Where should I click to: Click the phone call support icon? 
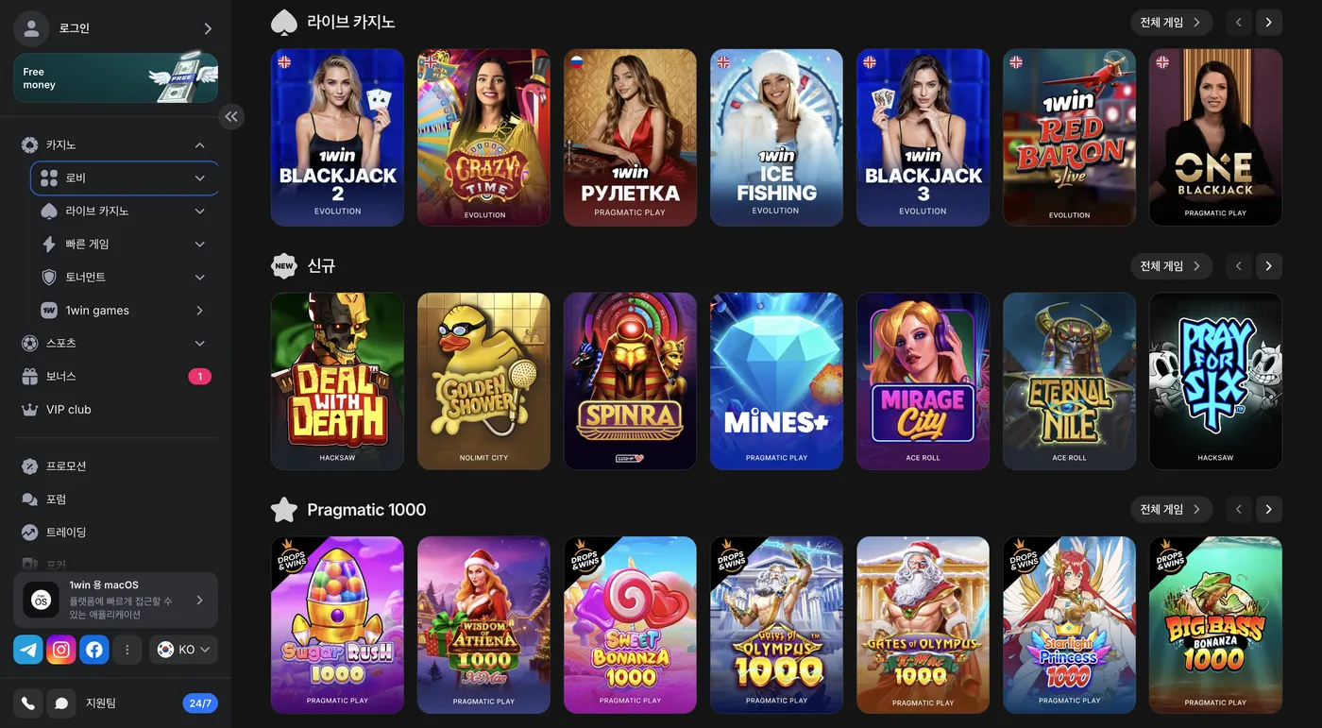pos(27,703)
